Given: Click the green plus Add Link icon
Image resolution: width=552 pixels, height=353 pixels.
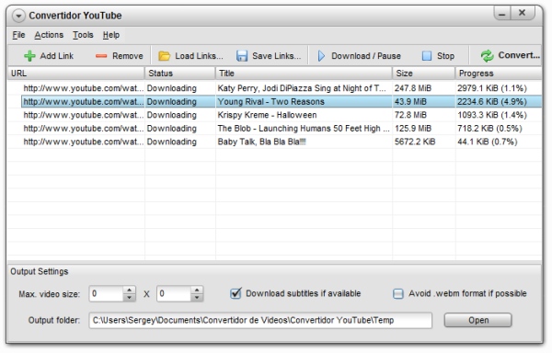Looking at the screenshot, I should 29,56.
